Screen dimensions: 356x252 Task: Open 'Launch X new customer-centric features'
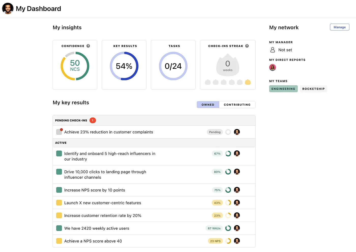[x=102, y=203]
